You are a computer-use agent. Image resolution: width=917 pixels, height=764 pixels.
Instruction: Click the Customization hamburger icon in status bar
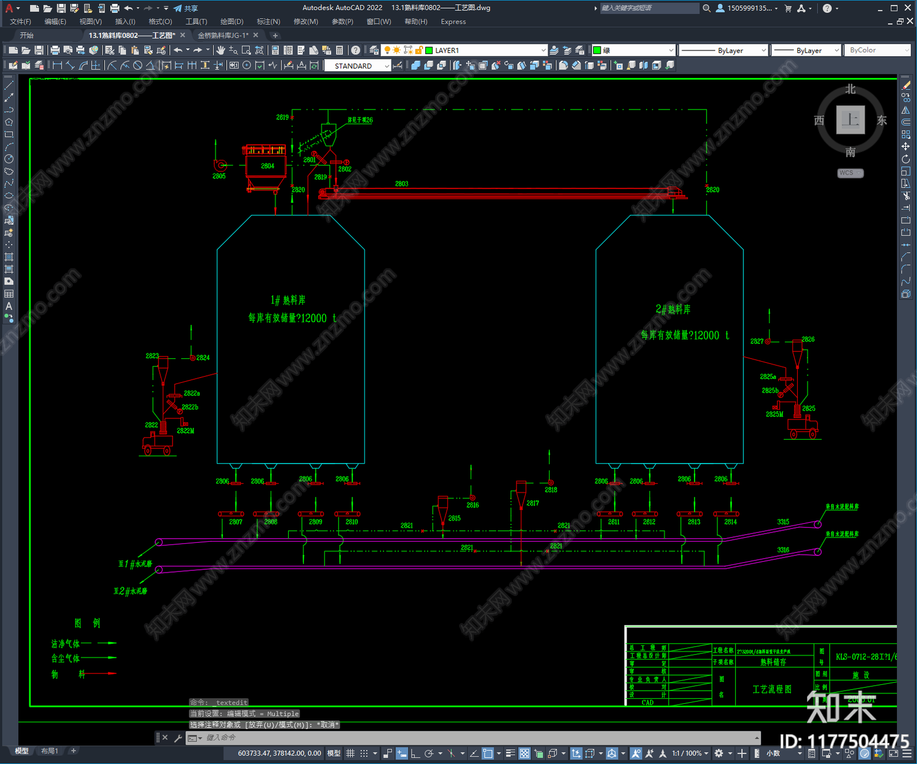click(x=906, y=753)
